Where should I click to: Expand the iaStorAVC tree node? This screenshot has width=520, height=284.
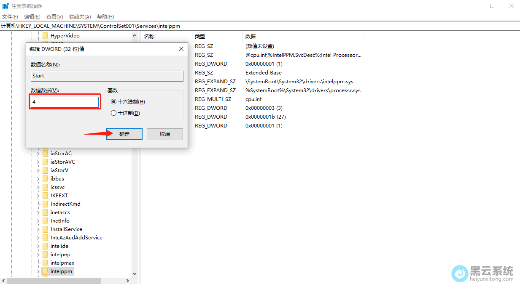(x=38, y=162)
